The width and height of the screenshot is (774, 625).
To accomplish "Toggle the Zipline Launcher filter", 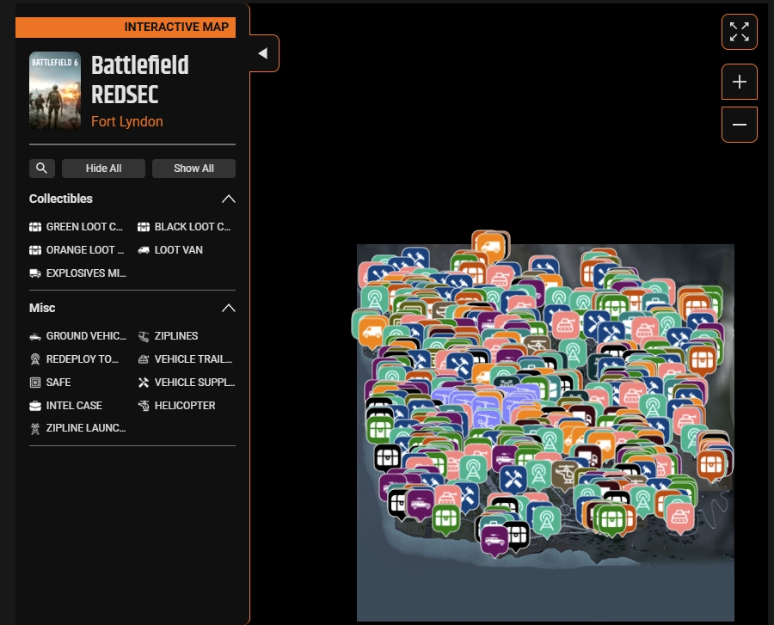I will (x=34, y=427).
